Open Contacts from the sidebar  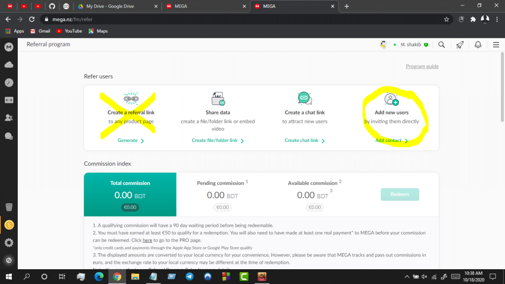[9, 118]
